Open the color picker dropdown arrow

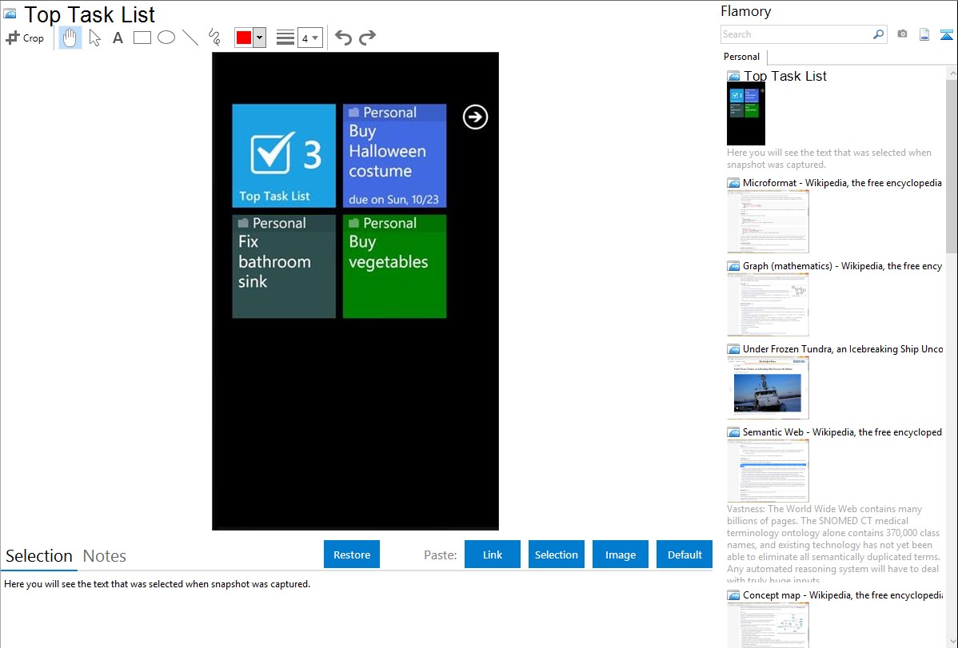pyautogui.click(x=260, y=38)
